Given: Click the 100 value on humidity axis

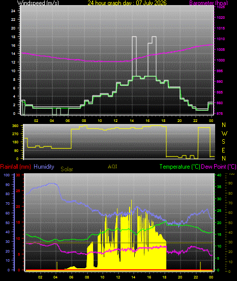Looking at the screenshot, I should pyautogui.click(x=7, y=175).
